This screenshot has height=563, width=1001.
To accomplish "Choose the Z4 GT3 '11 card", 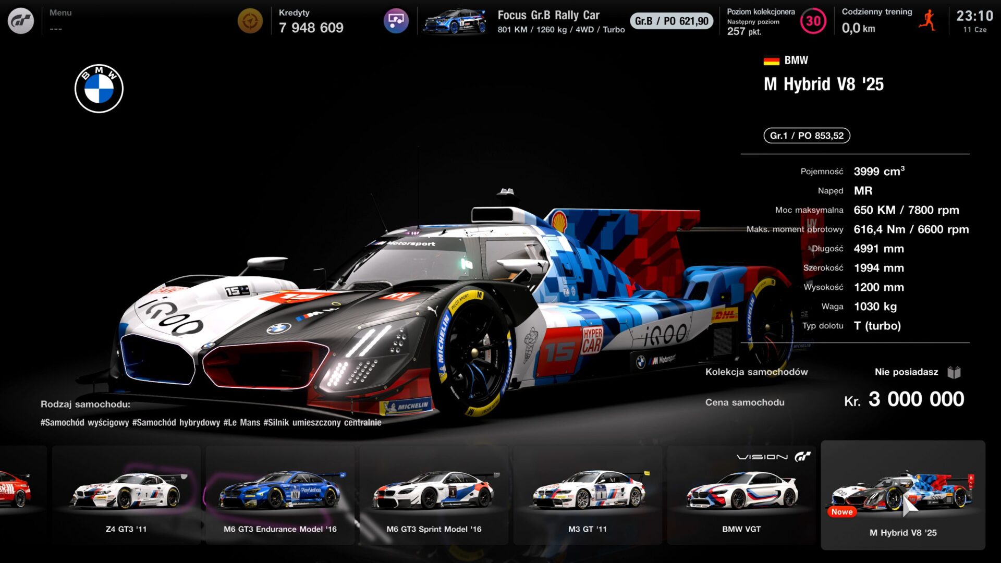I will tap(126, 495).
